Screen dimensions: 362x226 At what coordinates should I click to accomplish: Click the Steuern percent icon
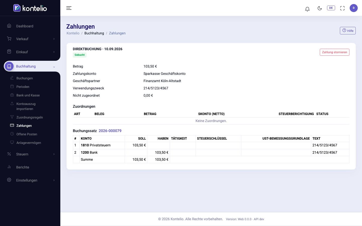click(x=9, y=154)
